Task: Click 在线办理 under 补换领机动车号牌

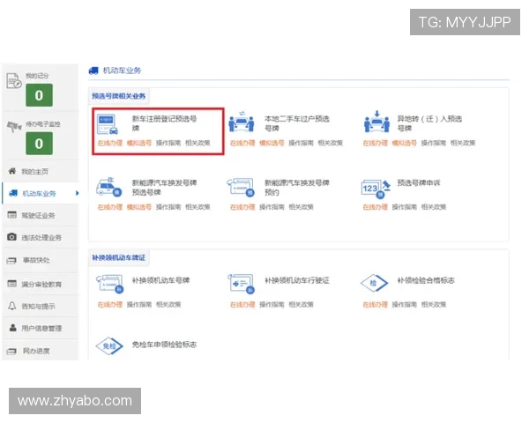Action: (110, 305)
